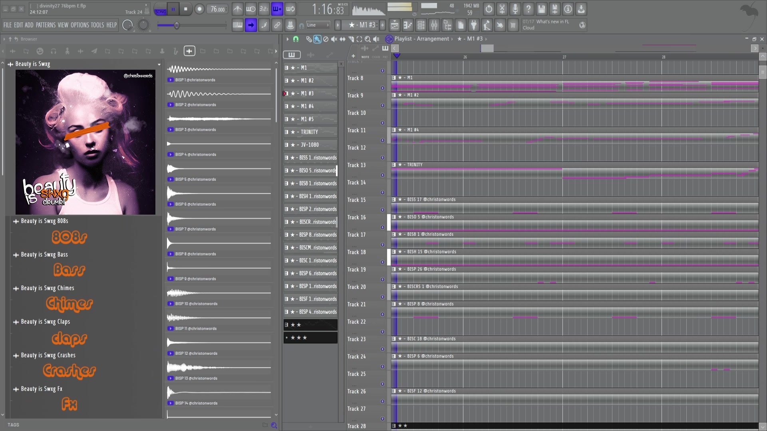This screenshot has height=431, width=767.
Task: Select the Zoom tool in Playlist
Action: (x=368, y=39)
